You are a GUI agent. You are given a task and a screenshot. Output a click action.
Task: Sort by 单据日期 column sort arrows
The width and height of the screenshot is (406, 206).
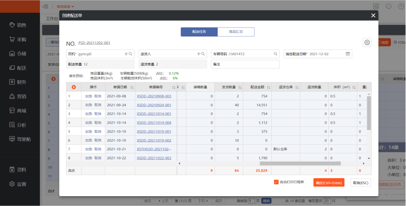point(132,87)
